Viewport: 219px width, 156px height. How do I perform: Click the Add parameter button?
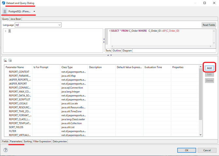[x=210, y=68]
